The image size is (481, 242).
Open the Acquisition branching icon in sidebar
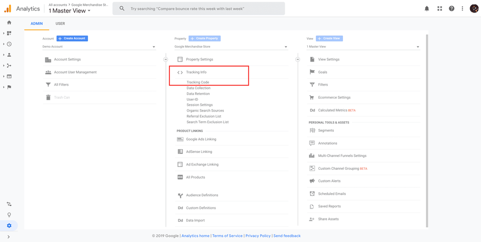point(9,65)
